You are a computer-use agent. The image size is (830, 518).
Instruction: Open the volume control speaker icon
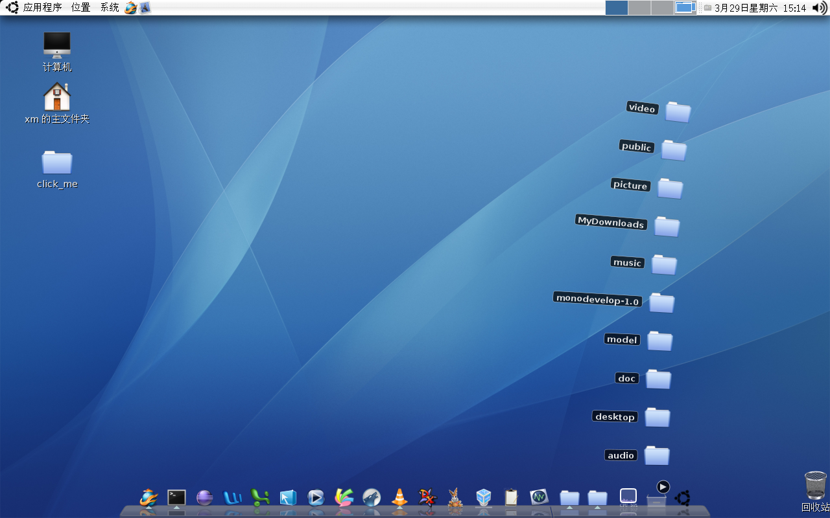click(820, 8)
